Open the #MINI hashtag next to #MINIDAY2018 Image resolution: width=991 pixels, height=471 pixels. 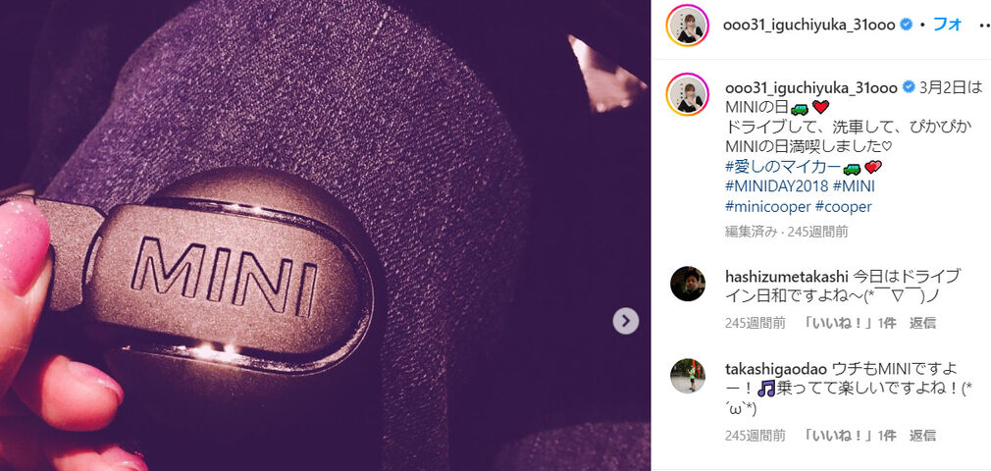click(x=854, y=187)
